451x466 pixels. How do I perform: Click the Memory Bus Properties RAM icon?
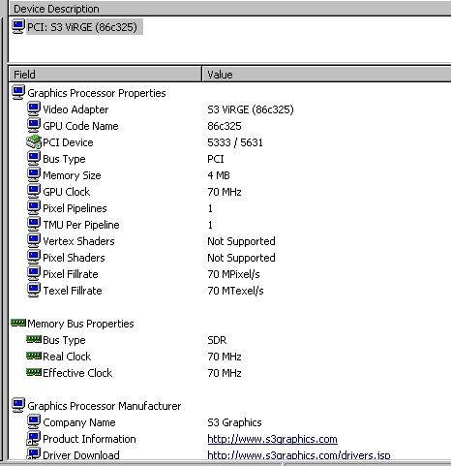(18, 323)
